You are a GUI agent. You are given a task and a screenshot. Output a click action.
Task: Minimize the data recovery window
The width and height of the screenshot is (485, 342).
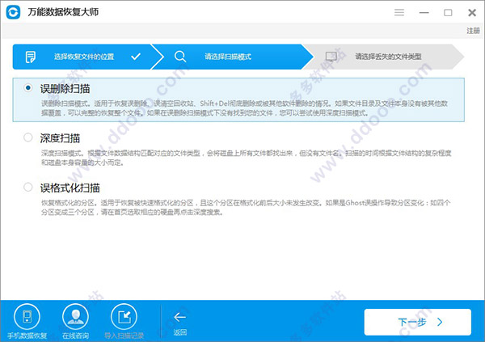pyautogui.click(x=424, y=13)
